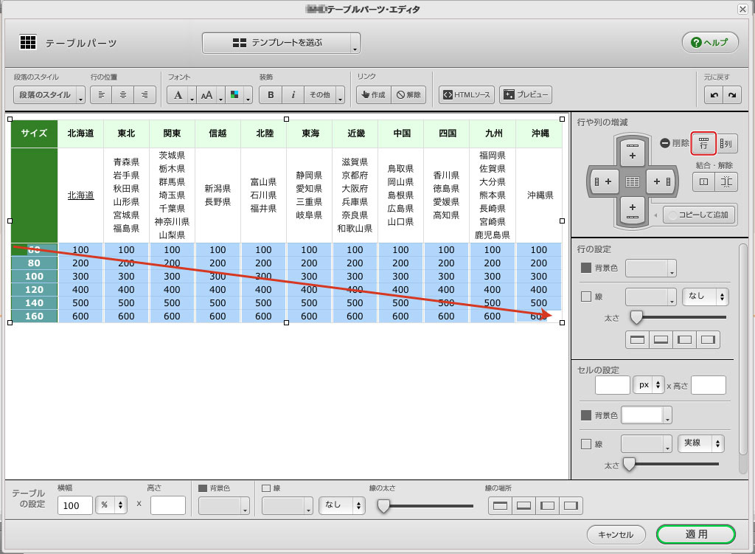Adjust the cell line 太さ slider
The width and height of the screenshot is (755, 554).
point(630,464)
